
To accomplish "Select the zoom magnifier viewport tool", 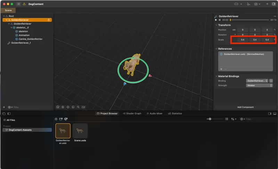I will [x=78, y=107].
